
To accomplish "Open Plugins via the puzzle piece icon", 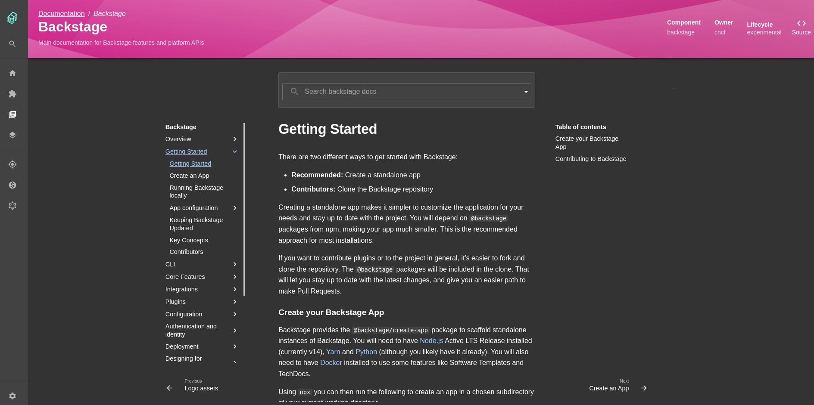I will [x=12, y=94].
